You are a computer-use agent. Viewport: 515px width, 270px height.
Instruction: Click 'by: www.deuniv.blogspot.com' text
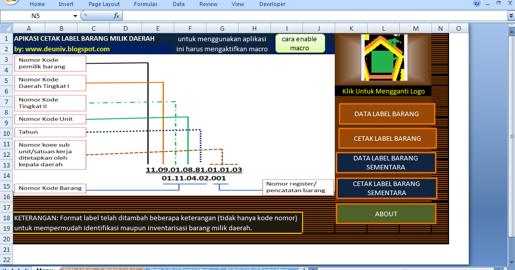pos(62,49)
